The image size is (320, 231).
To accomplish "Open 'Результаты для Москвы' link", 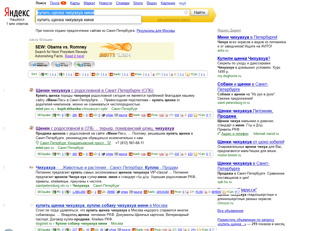I will tap(156, 31).
